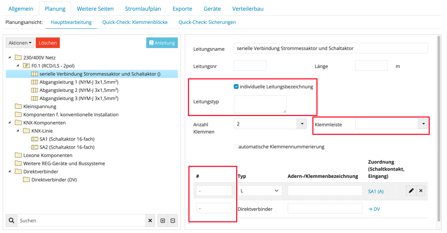Switch to the Verteilerbau tab
The width and height of the screenshot is (447, 233).
point(248,9)
